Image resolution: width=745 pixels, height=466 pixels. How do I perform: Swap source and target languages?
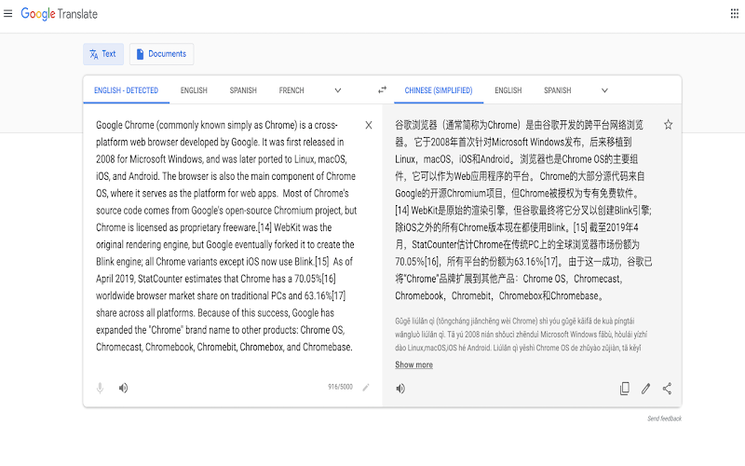point(382,89)
